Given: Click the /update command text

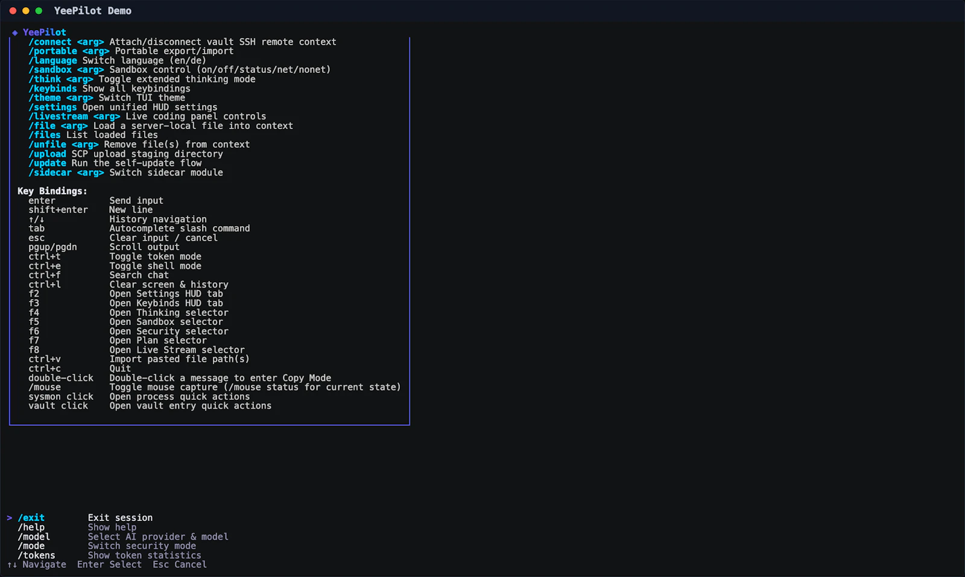Looking at the screenshot, I should (x=47, y=163).
